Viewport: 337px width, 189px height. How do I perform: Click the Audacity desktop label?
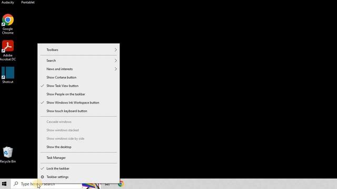[8, 2]
